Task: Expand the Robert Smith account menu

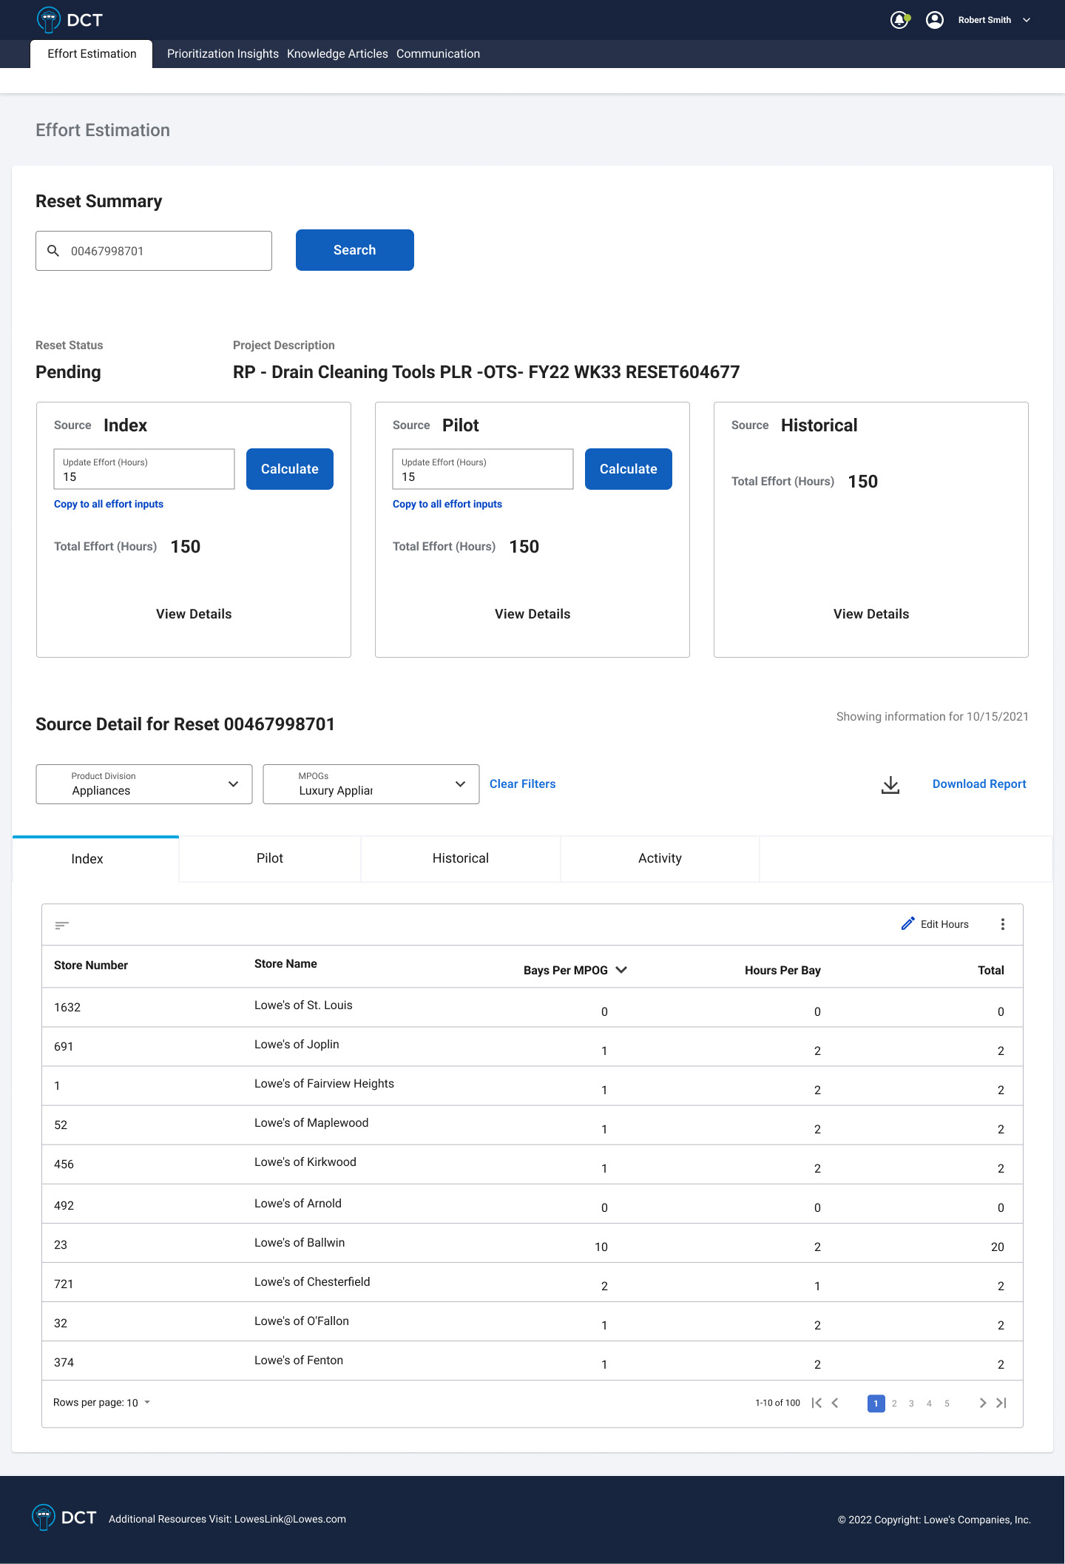Action: point(1027,20)
